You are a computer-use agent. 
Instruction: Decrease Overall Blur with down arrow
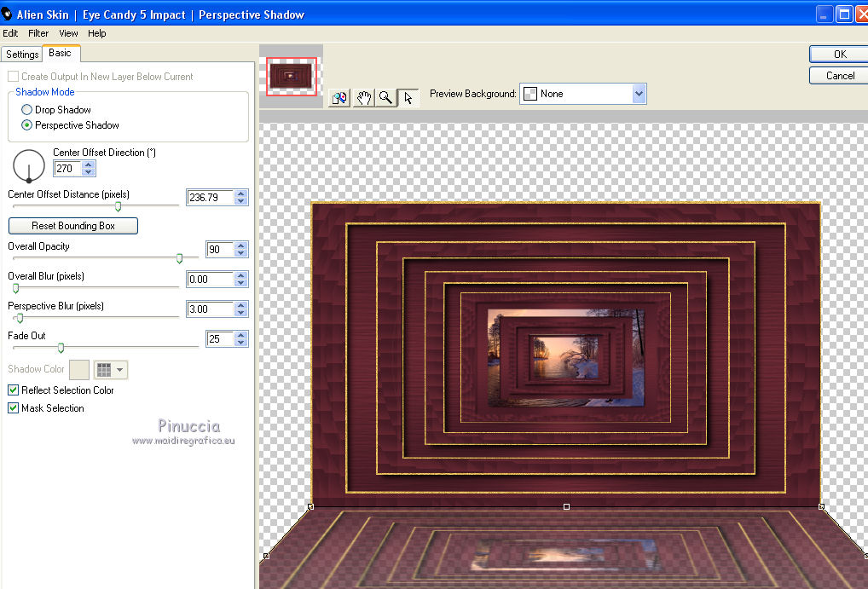tap(240, 283)
